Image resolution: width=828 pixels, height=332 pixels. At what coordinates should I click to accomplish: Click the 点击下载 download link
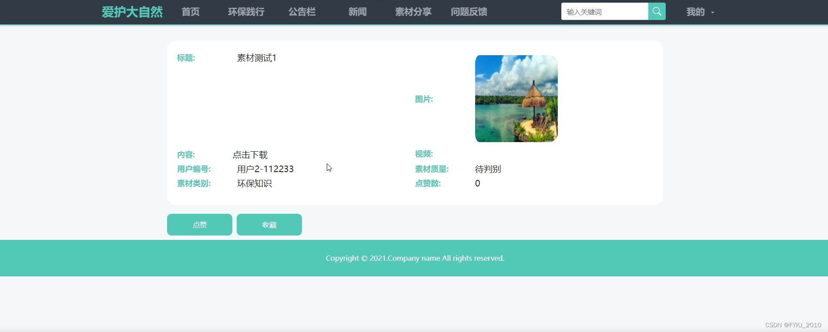[250, 155]
